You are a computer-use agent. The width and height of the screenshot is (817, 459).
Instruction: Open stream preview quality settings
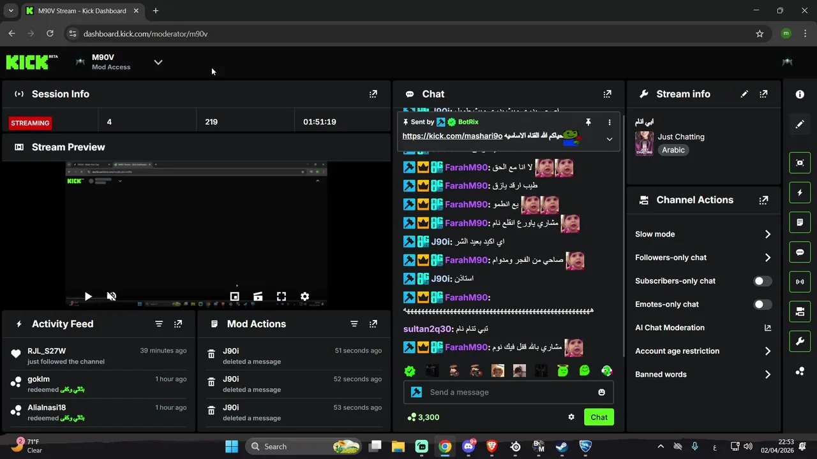[x=305, y=296]
